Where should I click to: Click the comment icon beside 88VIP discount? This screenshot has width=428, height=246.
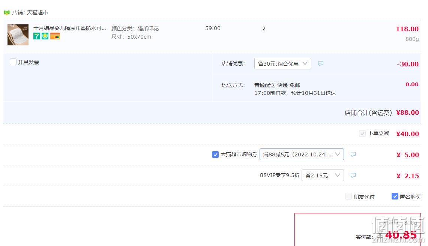coord(353,175)
